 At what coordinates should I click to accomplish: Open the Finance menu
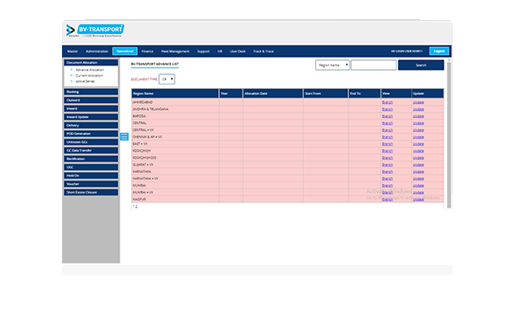148,51
